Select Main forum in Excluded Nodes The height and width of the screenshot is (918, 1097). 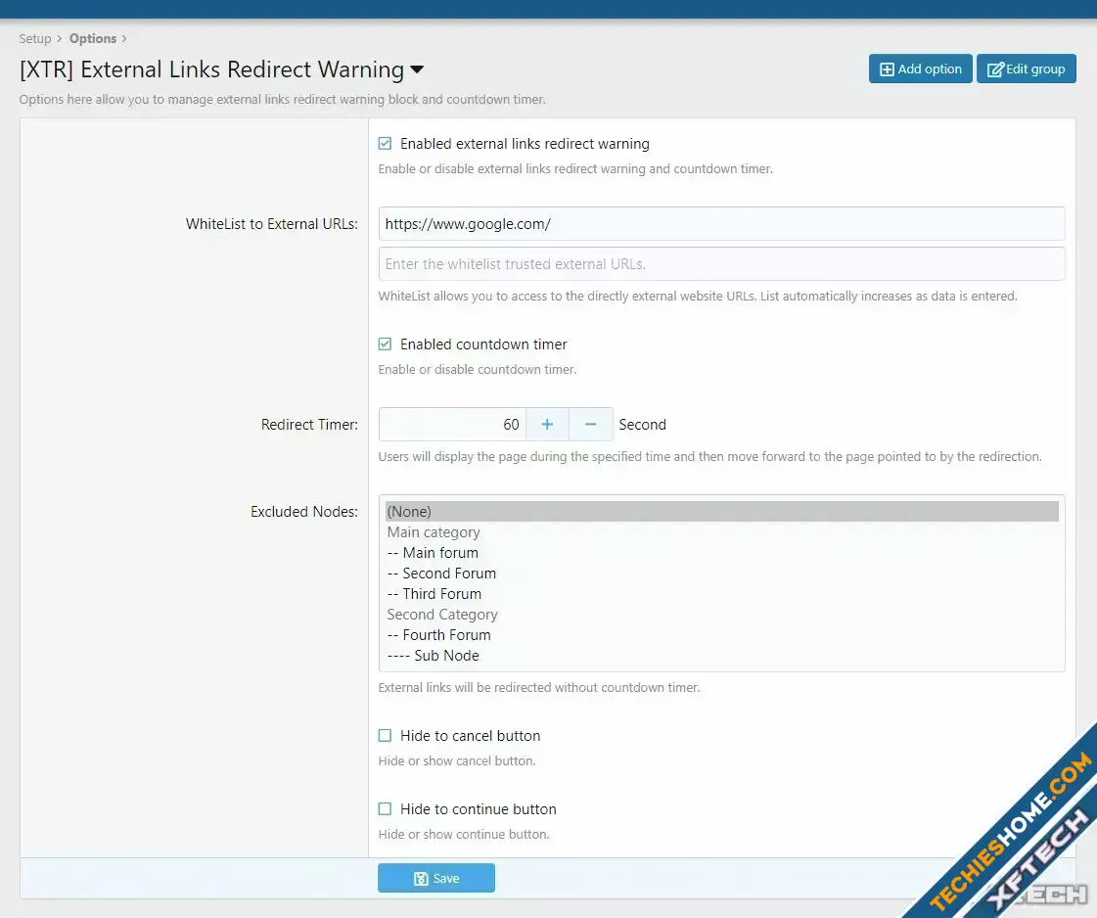click(721, 553)
